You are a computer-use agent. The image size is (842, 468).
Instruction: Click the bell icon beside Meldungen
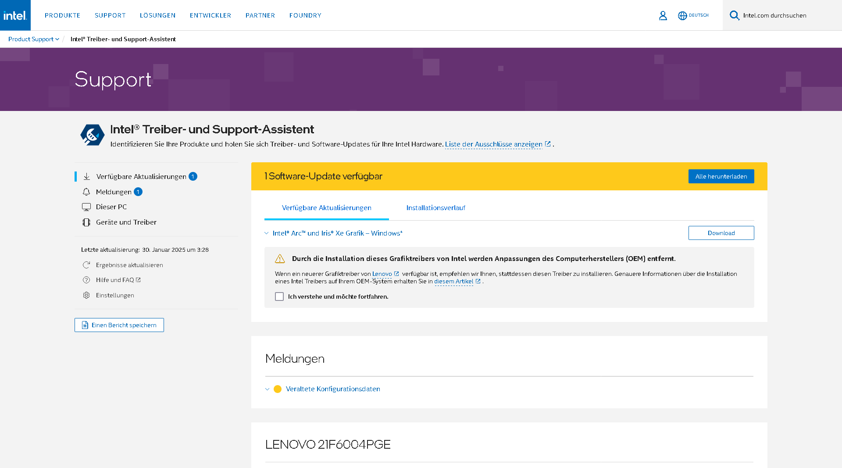pyautogui.click(x=86, y=192)
